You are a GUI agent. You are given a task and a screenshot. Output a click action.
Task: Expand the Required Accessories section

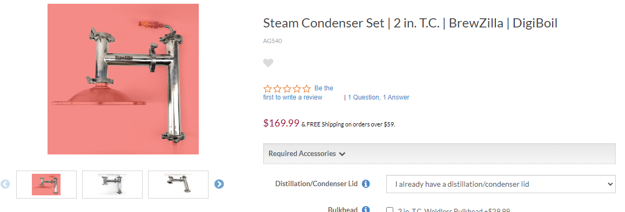(439, 154)
